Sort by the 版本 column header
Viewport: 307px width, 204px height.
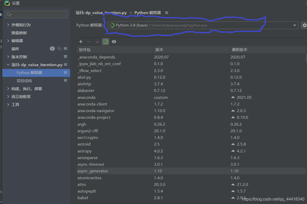point(191,50)
